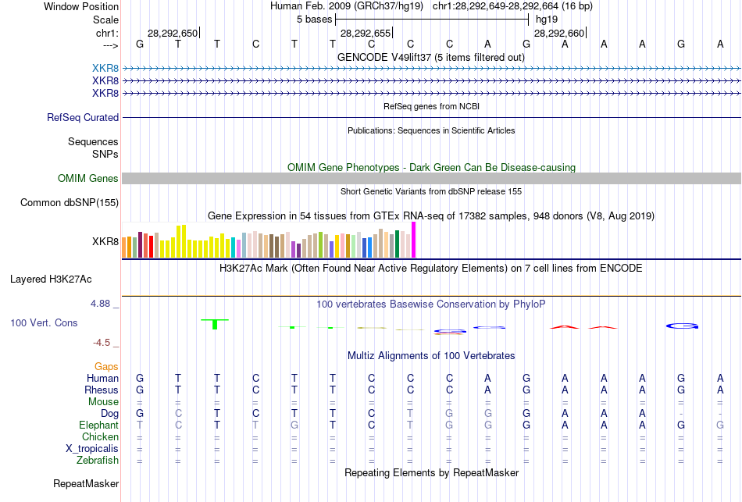Click the light-blue XKR8 transcript label
742x502 pixels.
pyautogui.click(x=105, y=68)
